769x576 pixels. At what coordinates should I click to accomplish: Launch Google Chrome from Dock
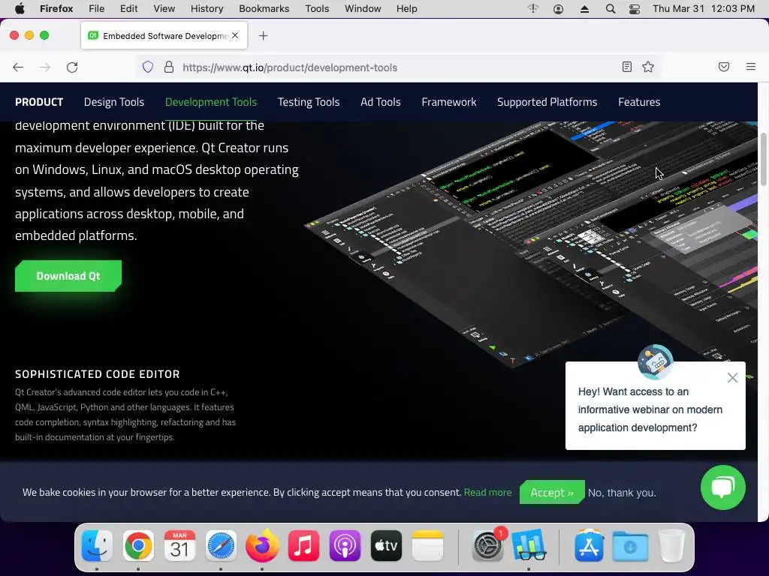138,545
